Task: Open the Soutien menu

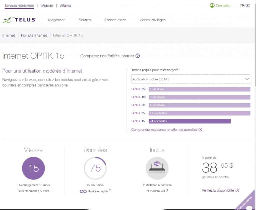Action: 85,20
